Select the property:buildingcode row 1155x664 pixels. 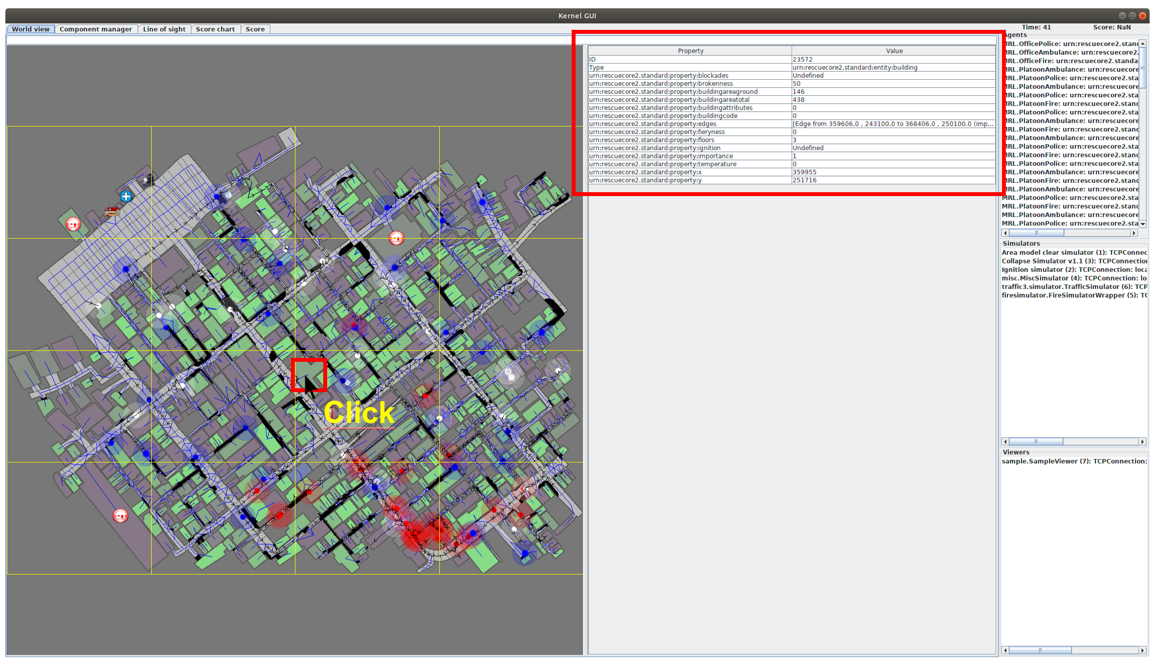point(792,116)
